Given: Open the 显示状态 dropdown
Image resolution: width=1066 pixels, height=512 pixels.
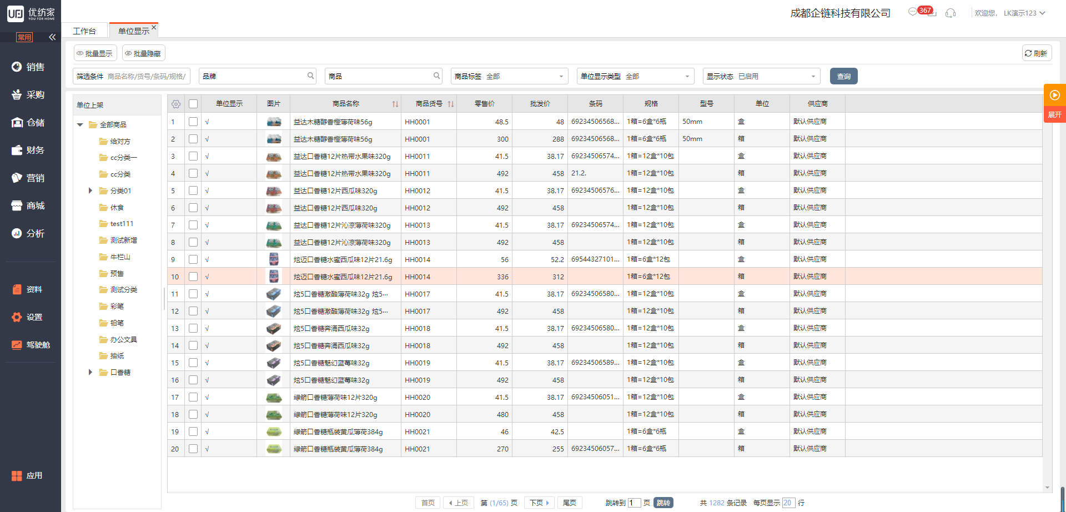Looking at the screenshot, I should point(761,76).
